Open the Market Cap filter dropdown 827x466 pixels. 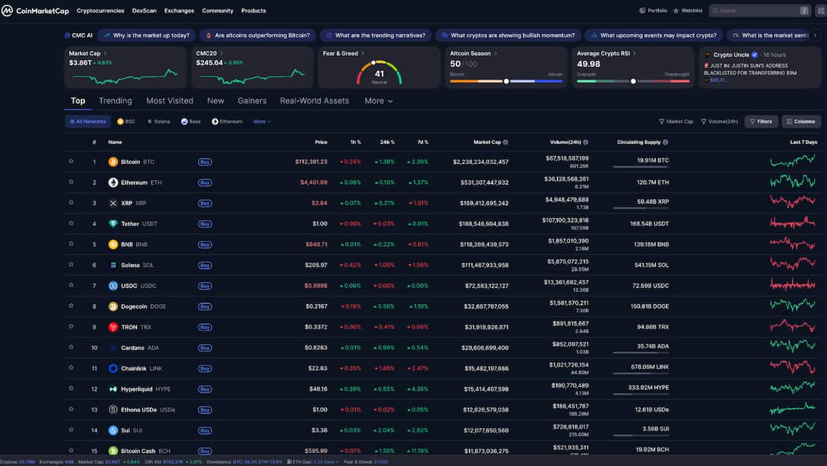tap(676, 121)
